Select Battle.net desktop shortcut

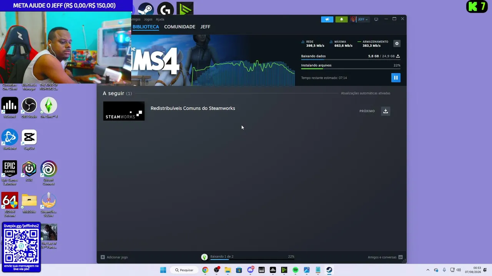pos(10,140)
